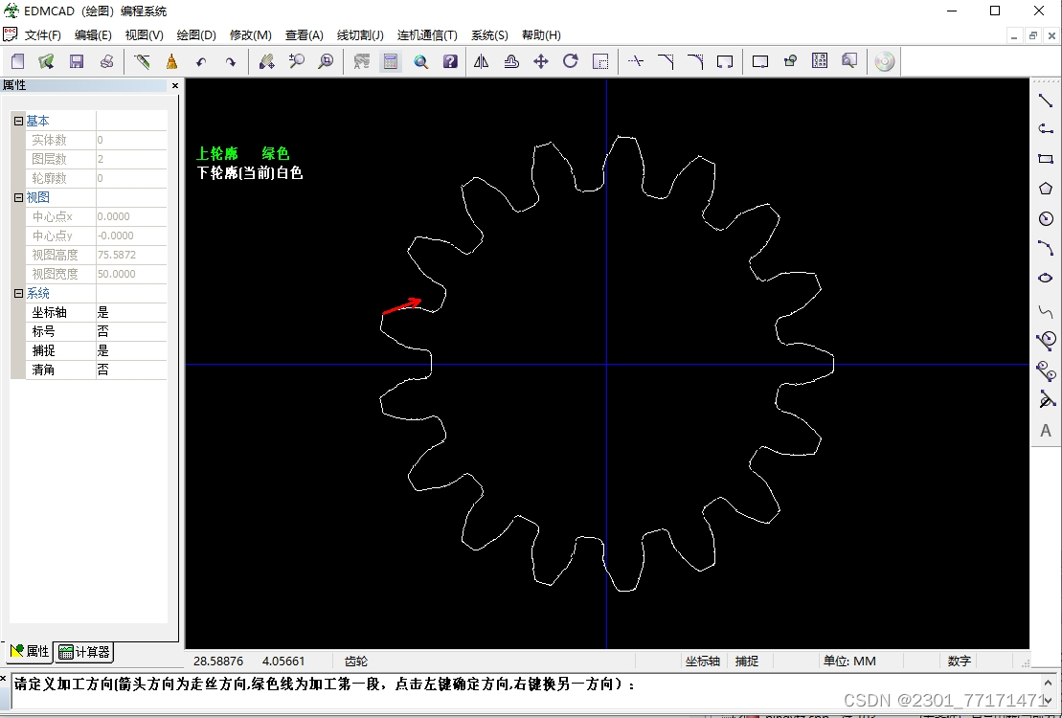Click the Redo arrow icon
This screenshot has height=718, width=1062.
(x=231, y=61)
